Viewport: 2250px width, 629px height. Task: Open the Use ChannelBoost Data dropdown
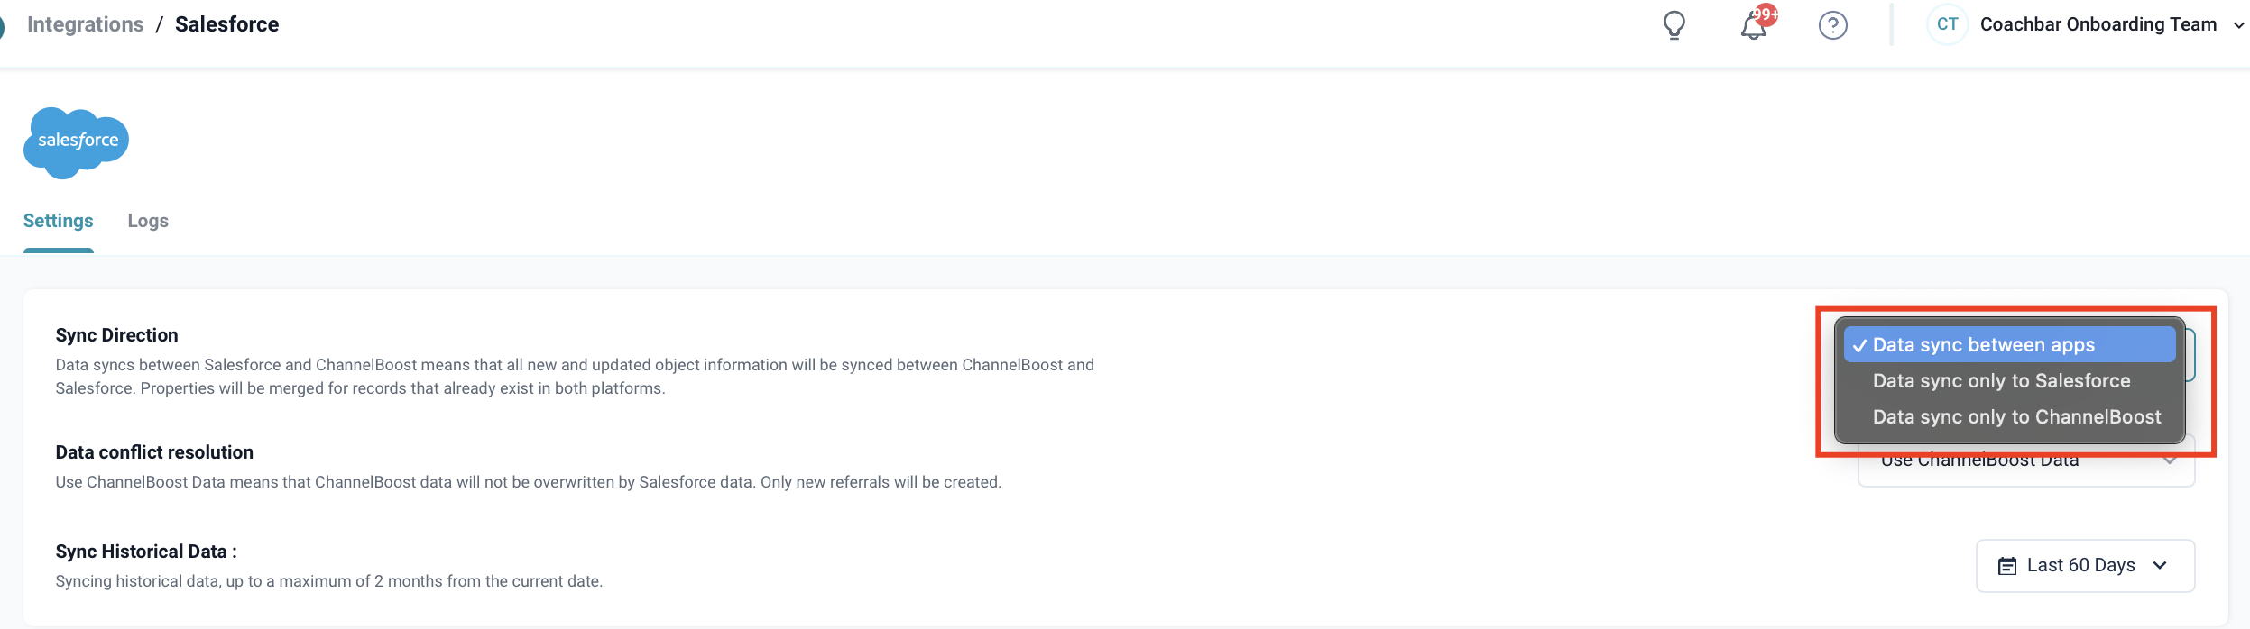tap(2025, 463)
